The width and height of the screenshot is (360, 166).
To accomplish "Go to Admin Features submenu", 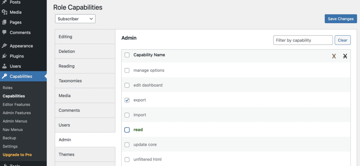I will pos(17,113).
